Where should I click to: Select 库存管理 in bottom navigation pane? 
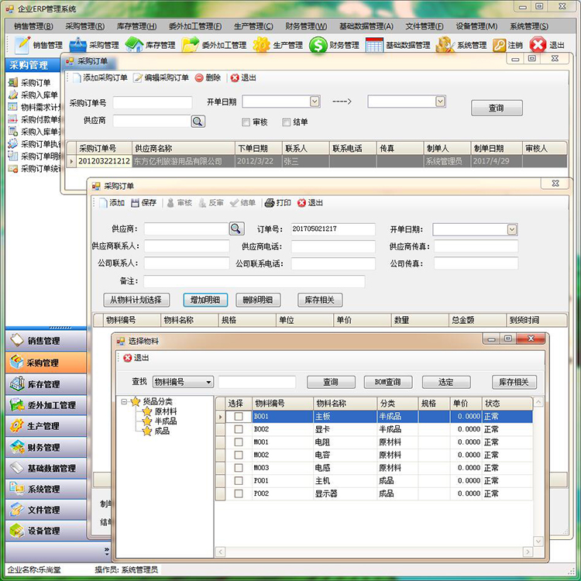(x=46, y=384)
